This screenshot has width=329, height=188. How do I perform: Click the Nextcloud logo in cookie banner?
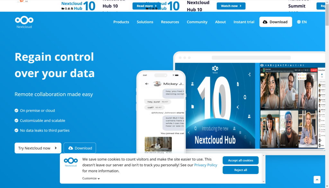point(71,162)
